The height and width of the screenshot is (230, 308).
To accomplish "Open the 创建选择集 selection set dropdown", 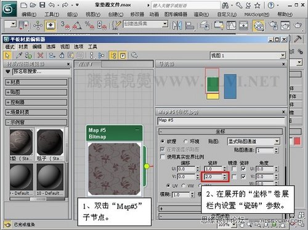I will 165,24.
